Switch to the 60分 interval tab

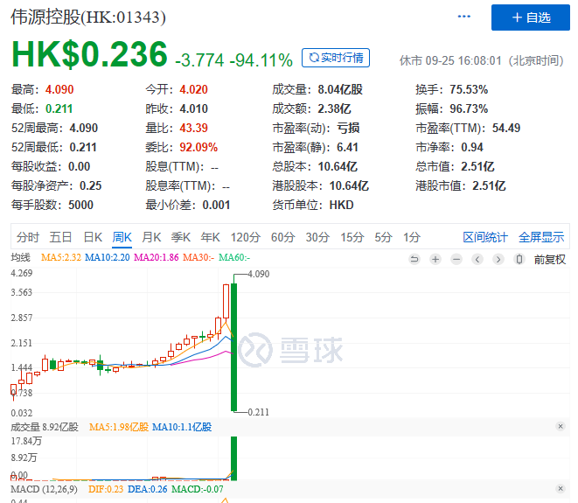pyautogui.click(x=282, y=237)
